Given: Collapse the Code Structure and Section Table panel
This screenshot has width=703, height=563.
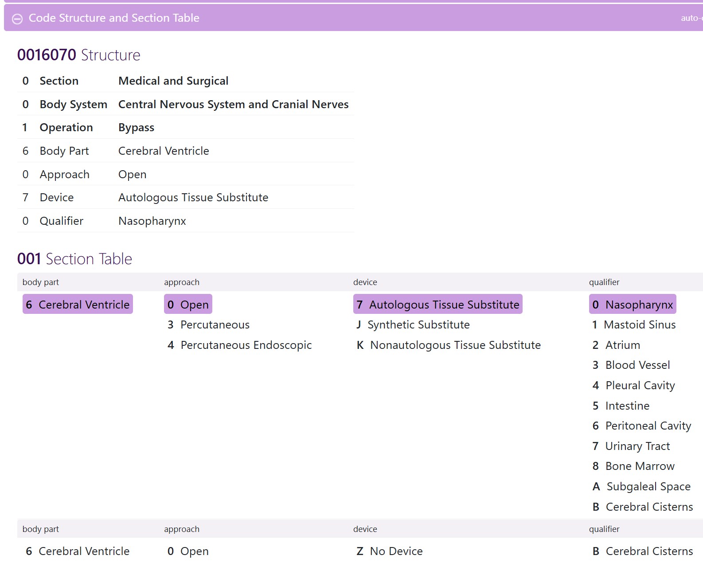Looking at the screenshot, I should point(17,19).
